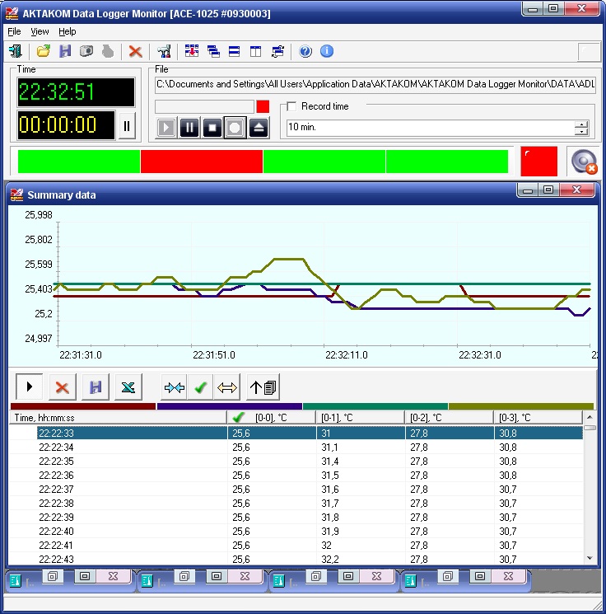Viewport: 606px width, 614px height.
Task: Click the pause button next to the yellow timer
Action: pos(127,126)
